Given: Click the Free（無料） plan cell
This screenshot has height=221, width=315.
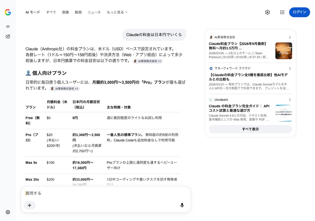Looking at the screenshot, I should click(33, 120).
